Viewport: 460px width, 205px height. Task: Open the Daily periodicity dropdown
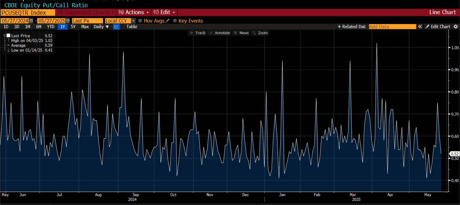click(101, 27)
